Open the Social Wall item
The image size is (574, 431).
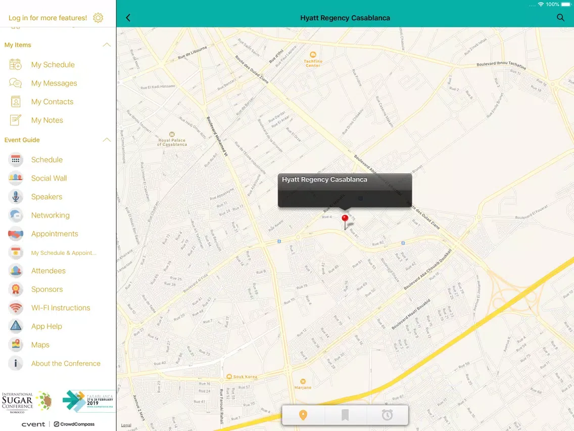tap(49, 178)
